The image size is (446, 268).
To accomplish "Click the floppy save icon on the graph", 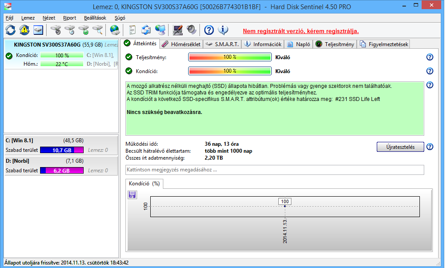I will [132, 194].
